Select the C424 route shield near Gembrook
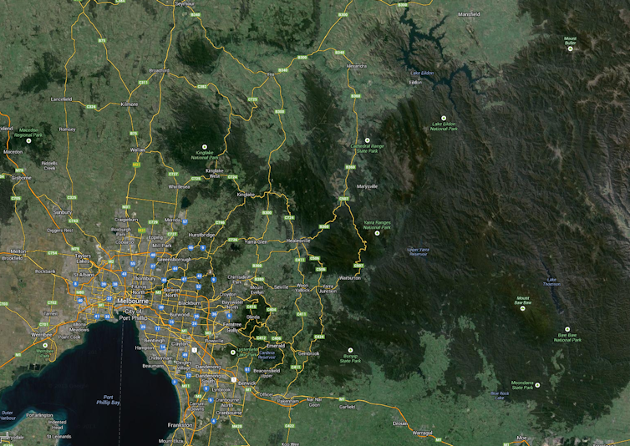630x446 pixels. [x=319, y=337]
